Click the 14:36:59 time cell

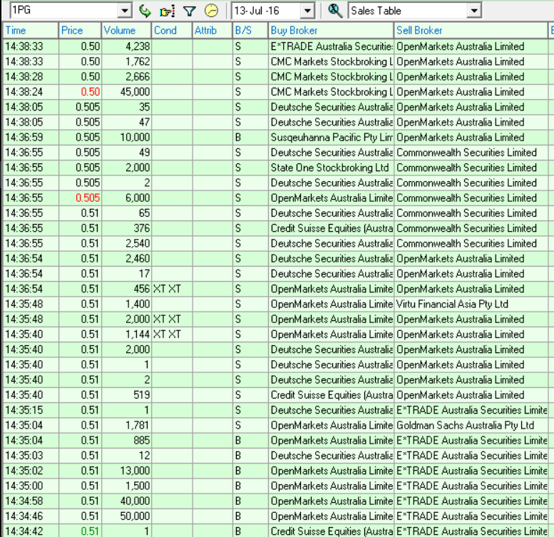pos(31,137)
